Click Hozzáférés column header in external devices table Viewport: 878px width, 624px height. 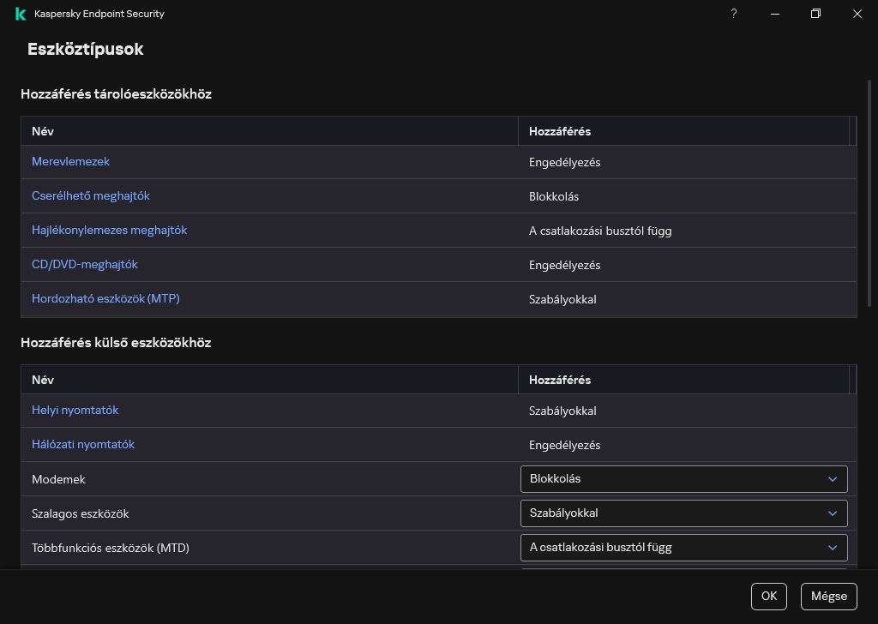tap(560, 380)
